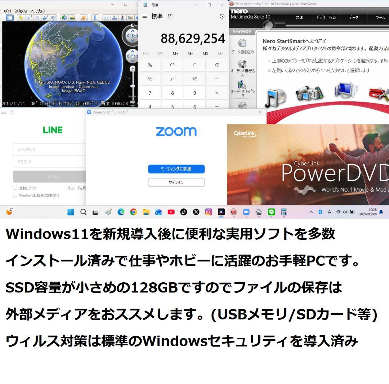Screen dimensions: 389x384
Task: Select the ruler tool in Google Earth
Action: 95,18
